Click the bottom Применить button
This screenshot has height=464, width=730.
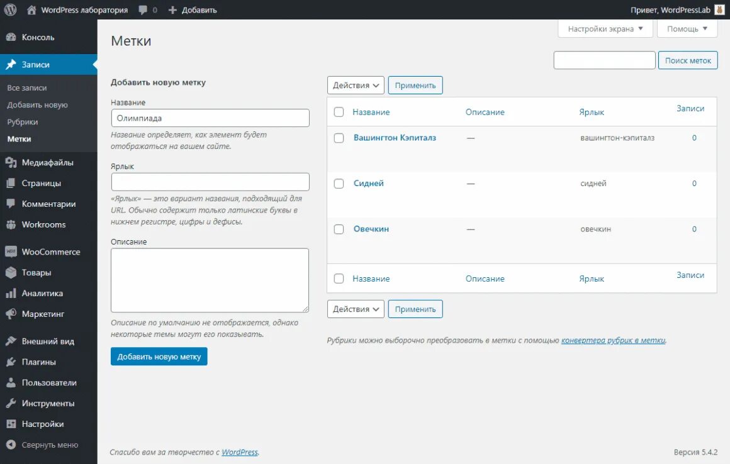click(415, 309)
